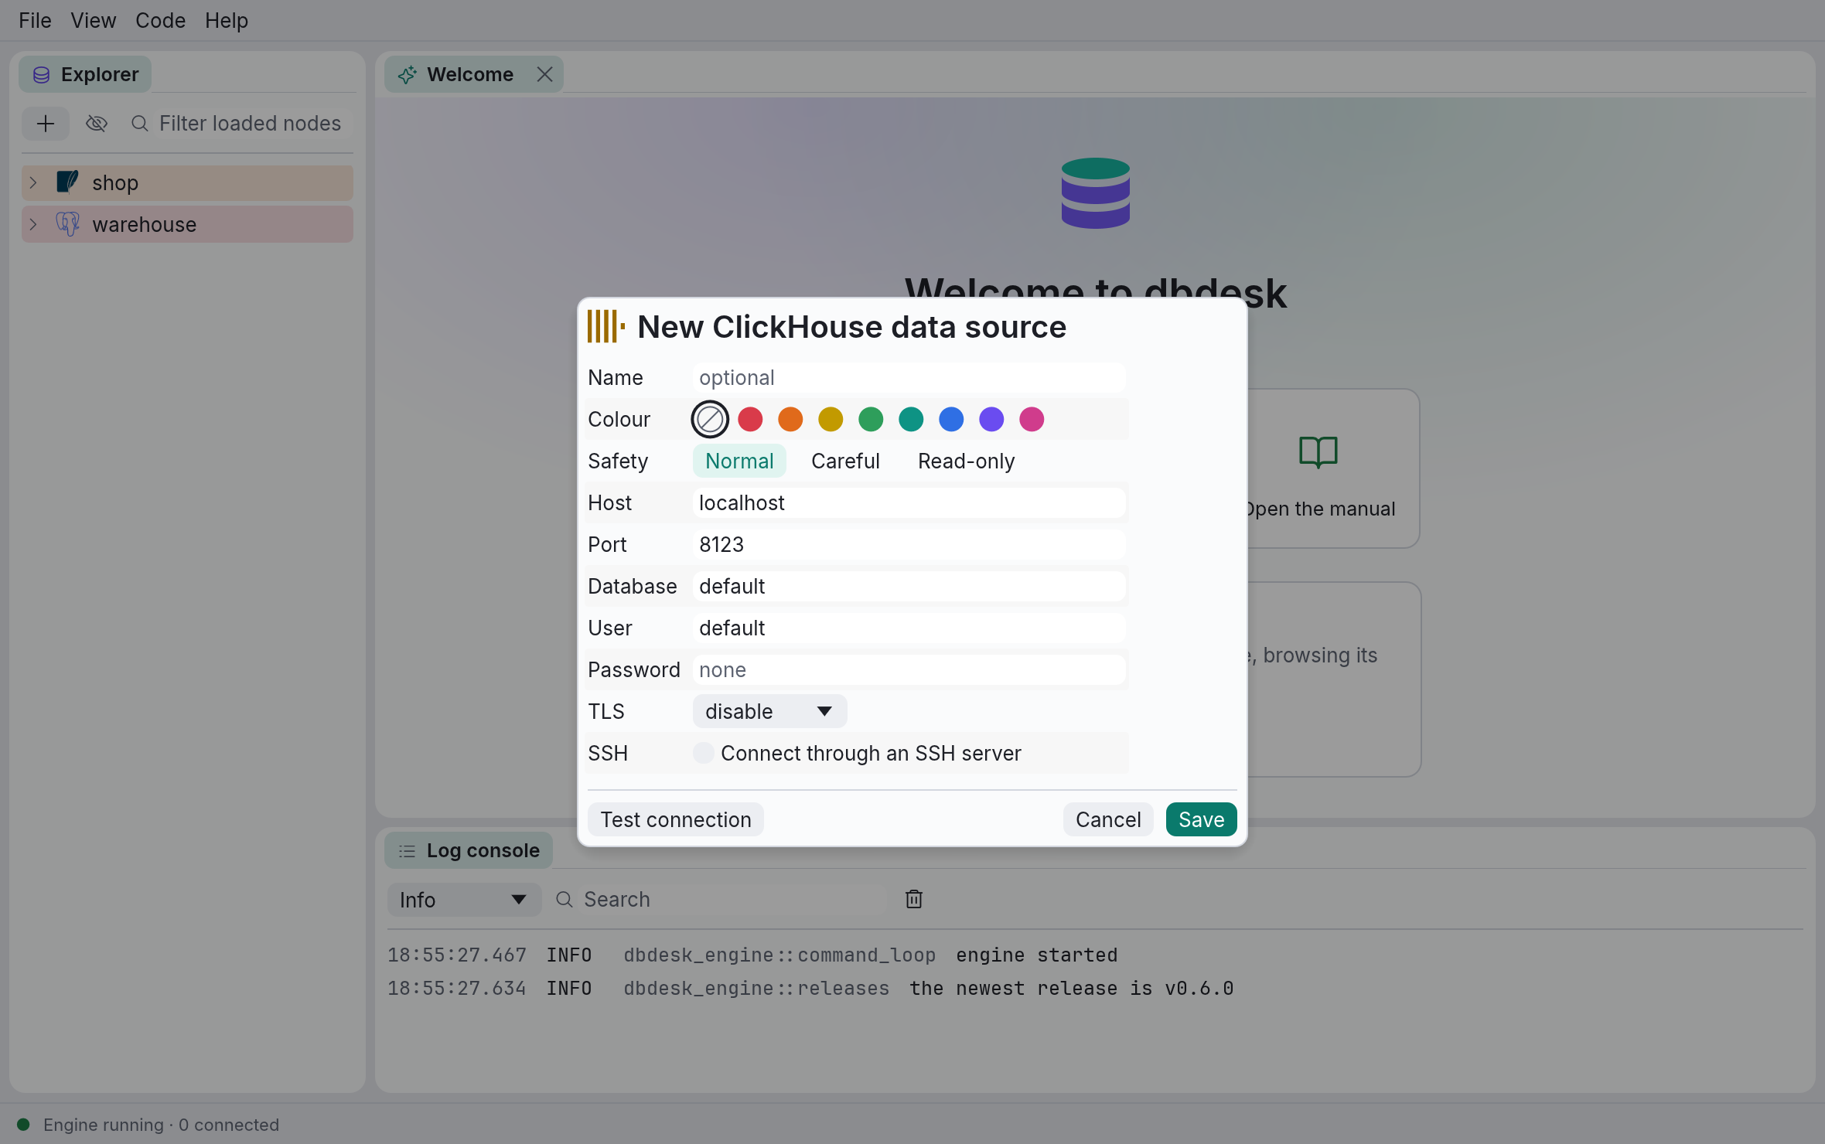Click the Explorer database stack icon
The height and width of the screenshot is (1144, 1825).
42,75
